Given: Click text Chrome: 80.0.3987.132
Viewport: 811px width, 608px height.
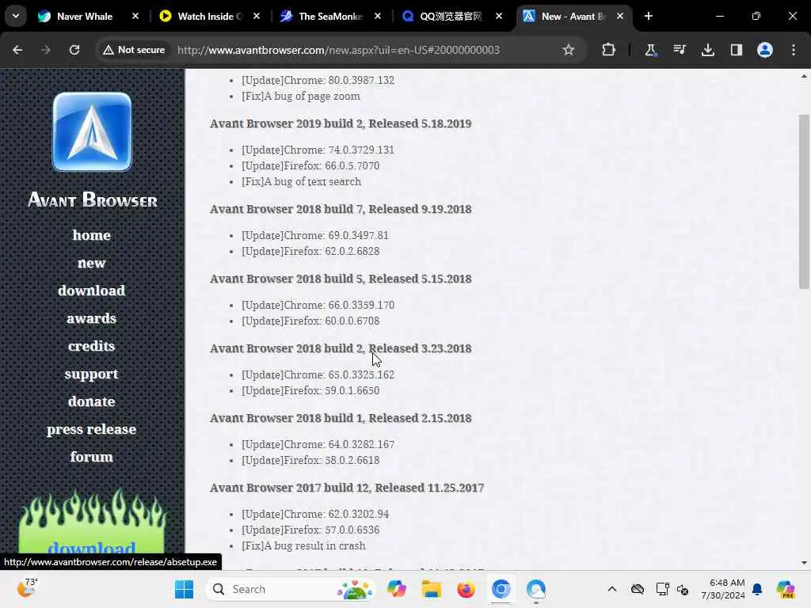Looking at the screenshot, I should [x=339, y=80].
